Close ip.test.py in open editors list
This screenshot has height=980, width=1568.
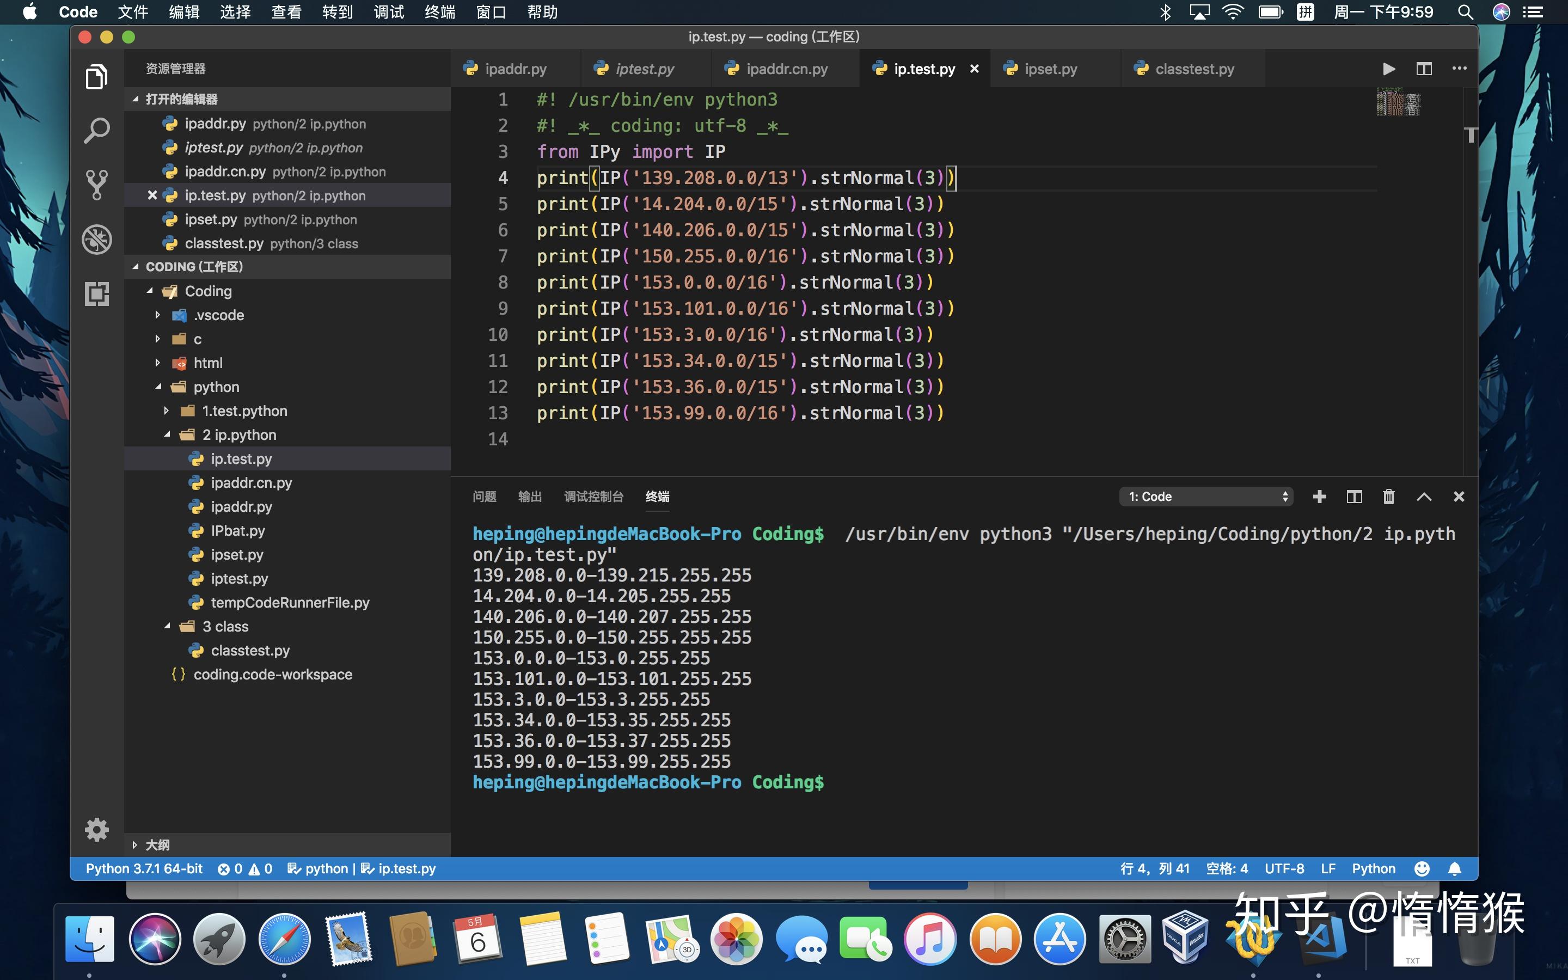click(151, 195)
